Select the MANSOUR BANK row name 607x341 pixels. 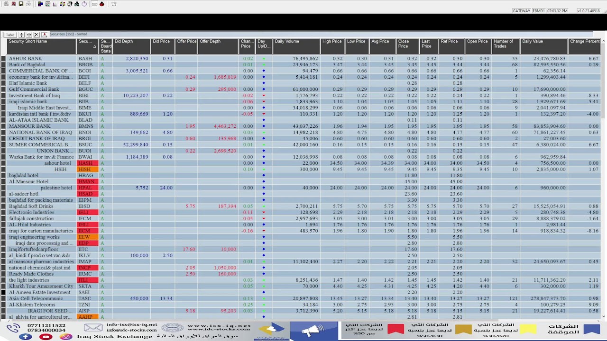29,126
